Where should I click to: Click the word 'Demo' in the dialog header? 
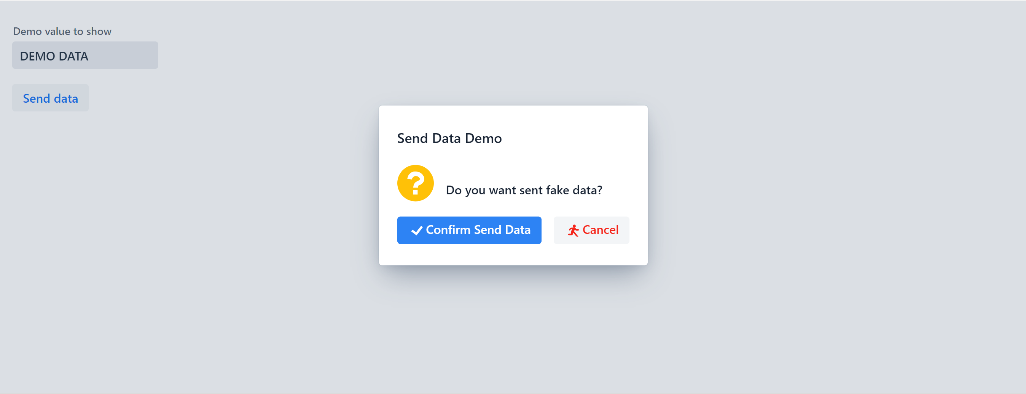click(483, 138)
